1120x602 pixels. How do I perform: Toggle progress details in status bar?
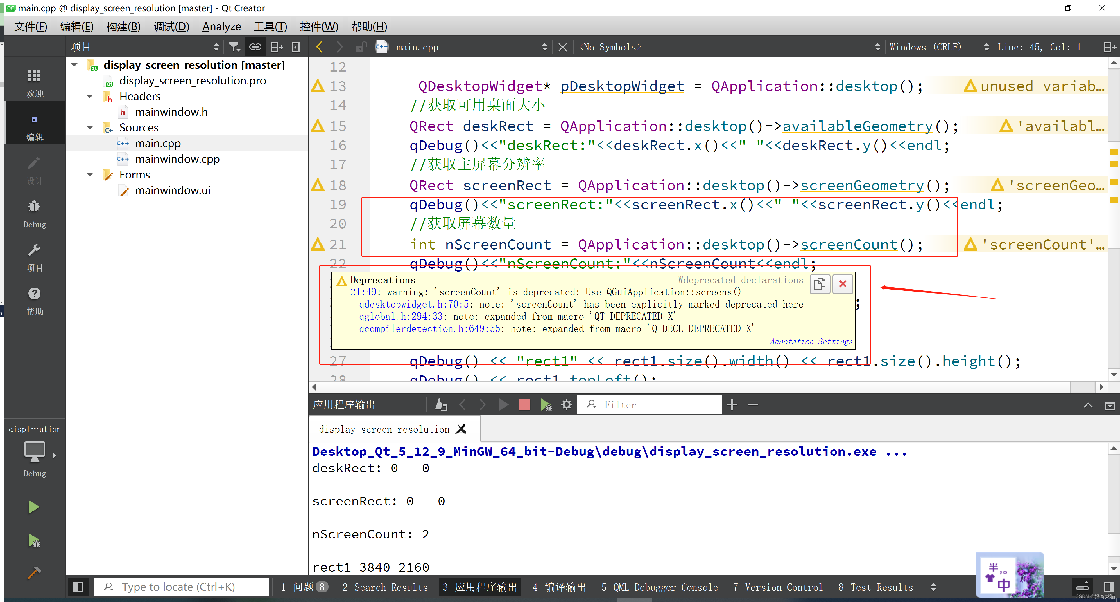(x=1083, y=587)
